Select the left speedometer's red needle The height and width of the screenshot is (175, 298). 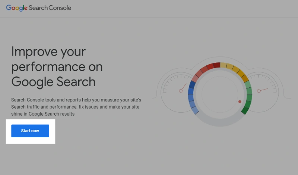(x=183, y=88)
